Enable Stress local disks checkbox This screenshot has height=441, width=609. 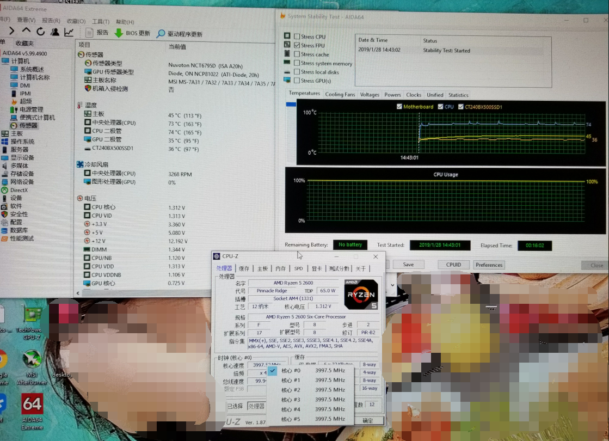(x=297, y=72)
